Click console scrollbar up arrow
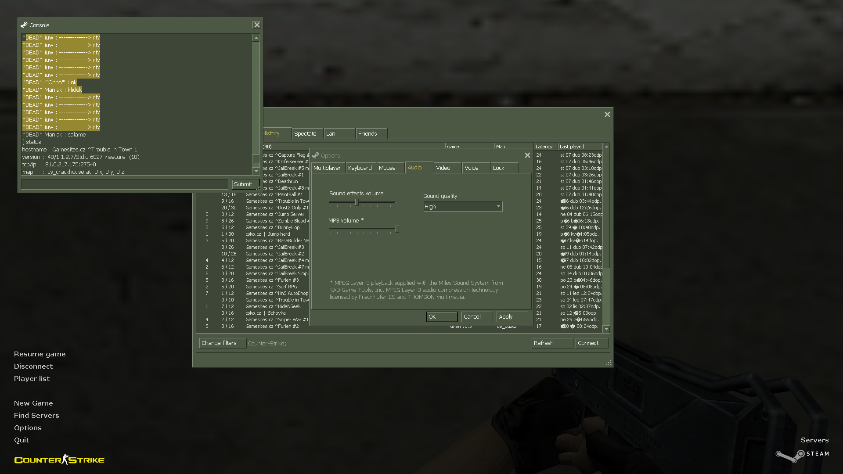 (x=256, y=38)
